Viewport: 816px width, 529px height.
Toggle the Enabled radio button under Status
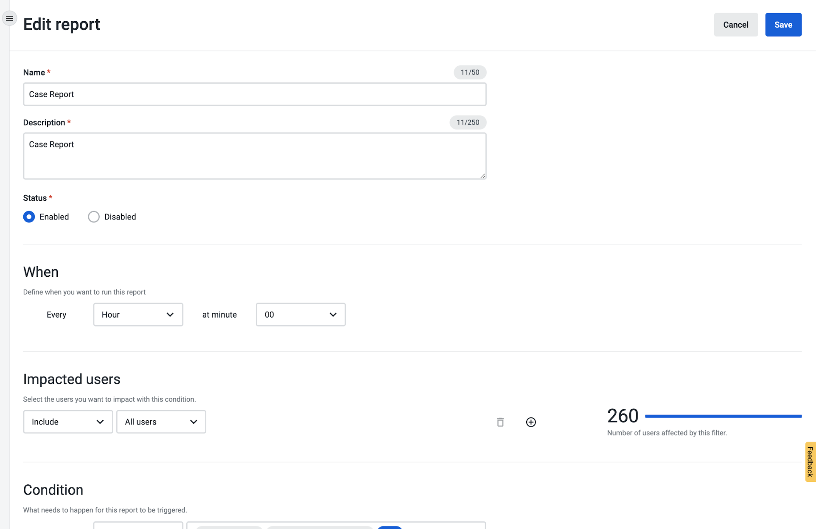point(29,217)
